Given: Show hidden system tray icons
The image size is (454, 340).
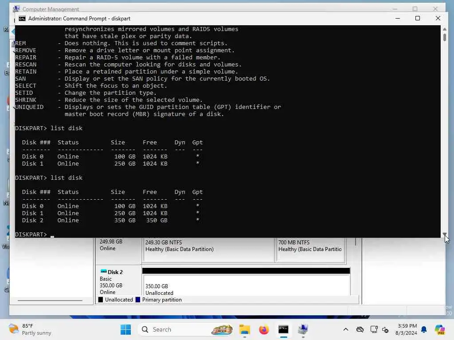Looking at the screenshot, I should 346,329.
